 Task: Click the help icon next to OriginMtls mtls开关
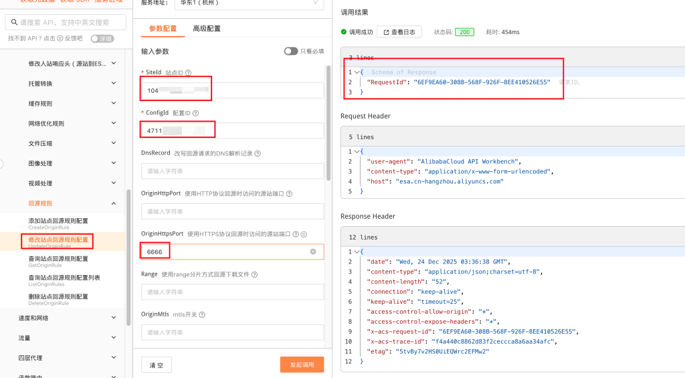tap(202, 314)
